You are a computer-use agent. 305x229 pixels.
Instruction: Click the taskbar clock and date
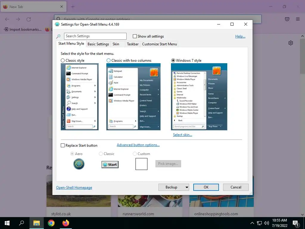click(x=279, y=223)
